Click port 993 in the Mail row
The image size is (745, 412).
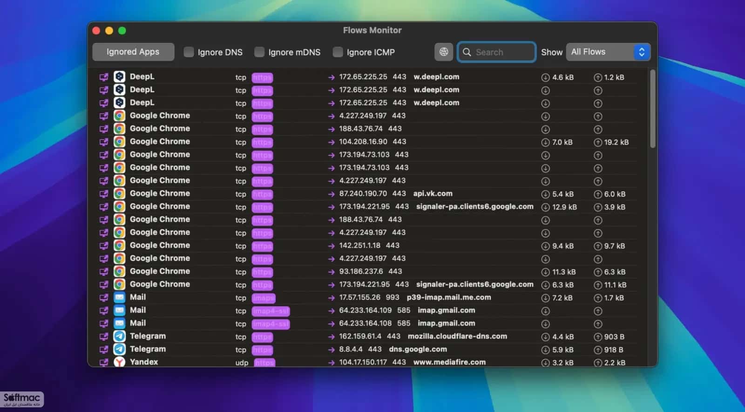[392, 297]
